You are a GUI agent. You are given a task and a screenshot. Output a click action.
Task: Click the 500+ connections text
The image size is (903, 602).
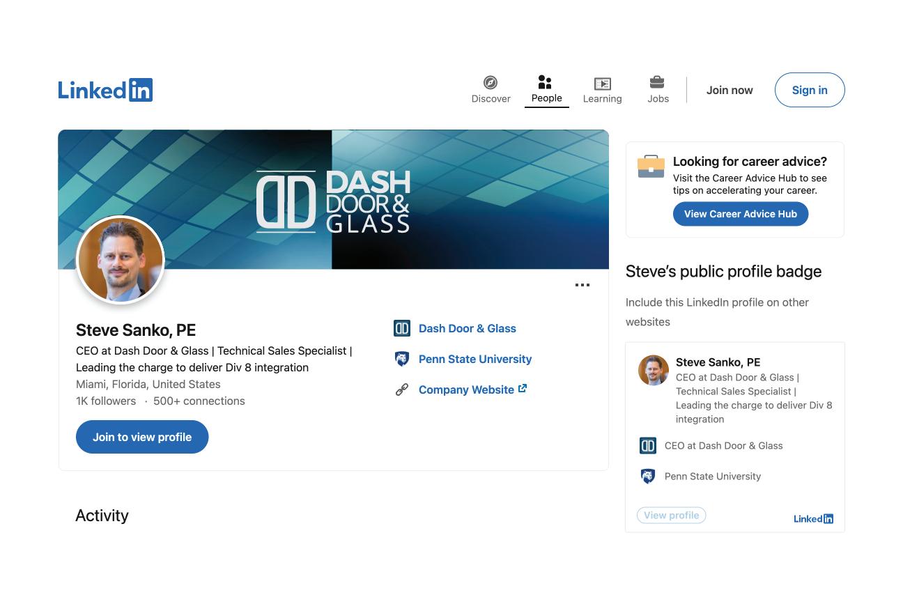(x=199, y=401)
